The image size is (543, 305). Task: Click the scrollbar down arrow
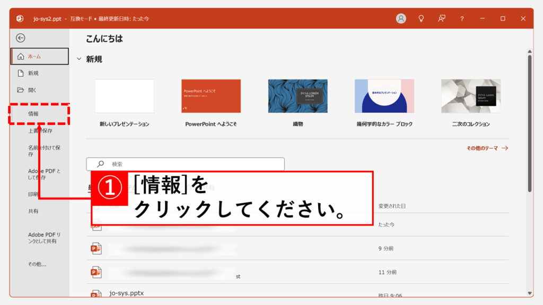coord(530,293)
